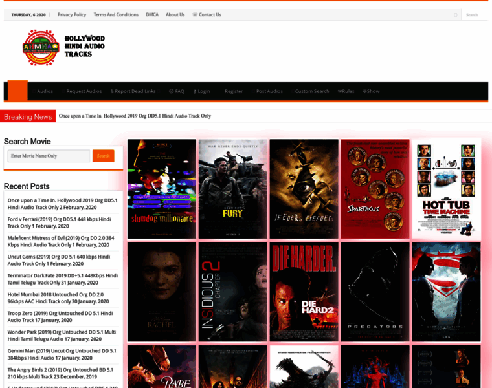Open the DMCA link
Image resolution: width=492 pixels, height=388 pixels.
(152, 14)
